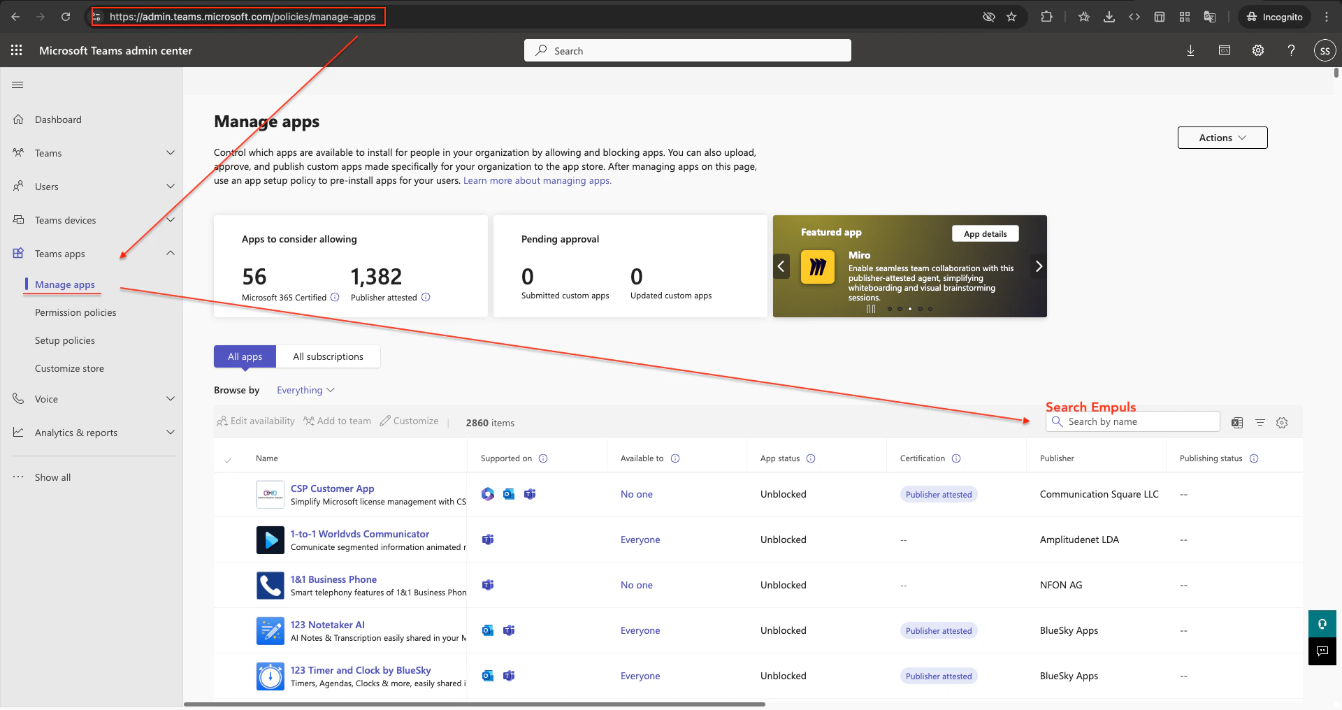Screen dimensions: 1342x710
Task: Open the filter icon above table
Action: (x=1260, y=422)
